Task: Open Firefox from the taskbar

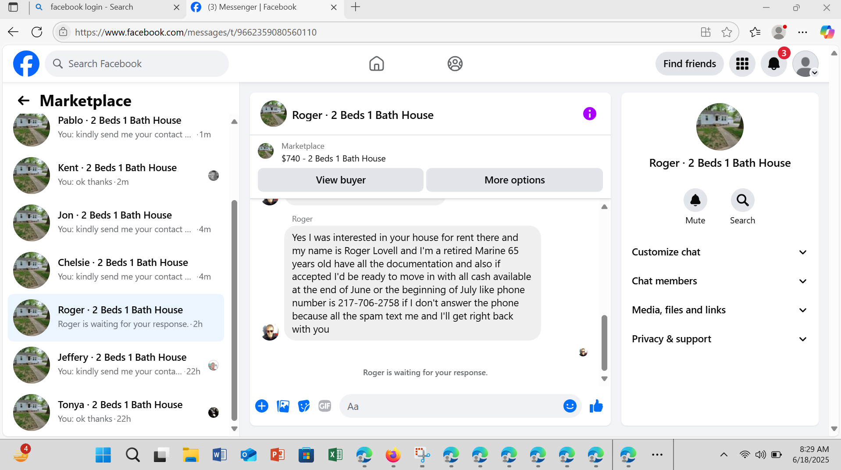Action: click(x=393, y=455)
